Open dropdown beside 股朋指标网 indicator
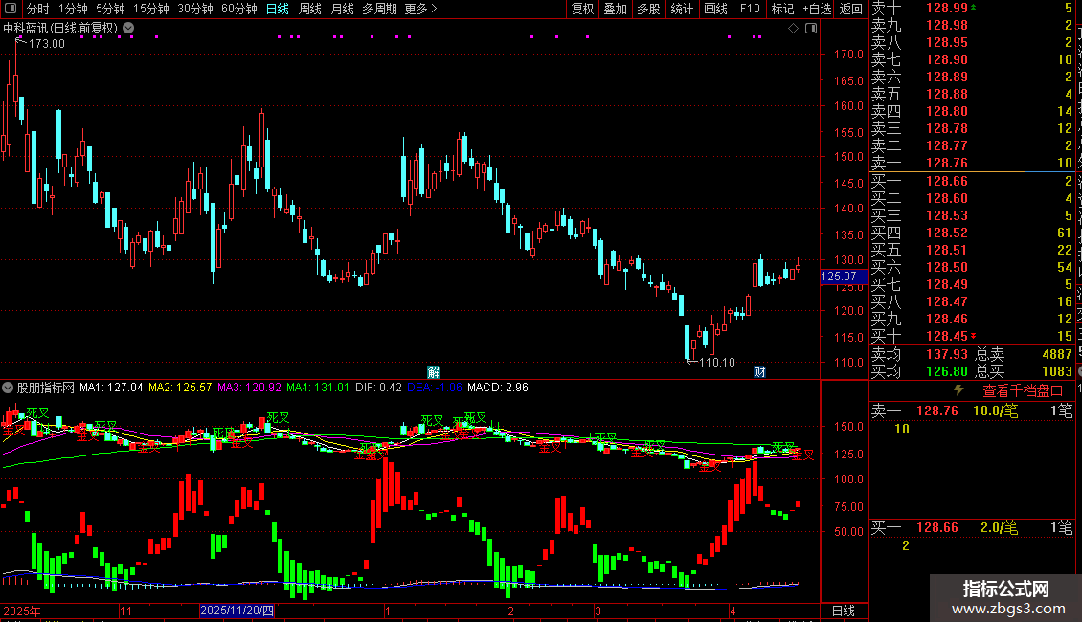The width and height of the screenshot is (1082, 622). [x=8, y=388]
